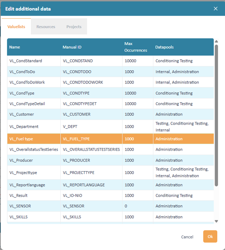
Task: Click Administration in the VL_SKILLS row
Action: click(x=169, y=217)
